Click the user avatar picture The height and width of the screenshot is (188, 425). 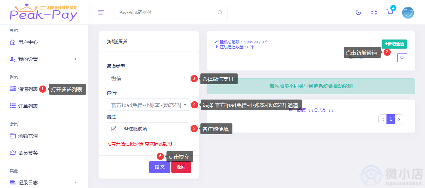point(408,13)
